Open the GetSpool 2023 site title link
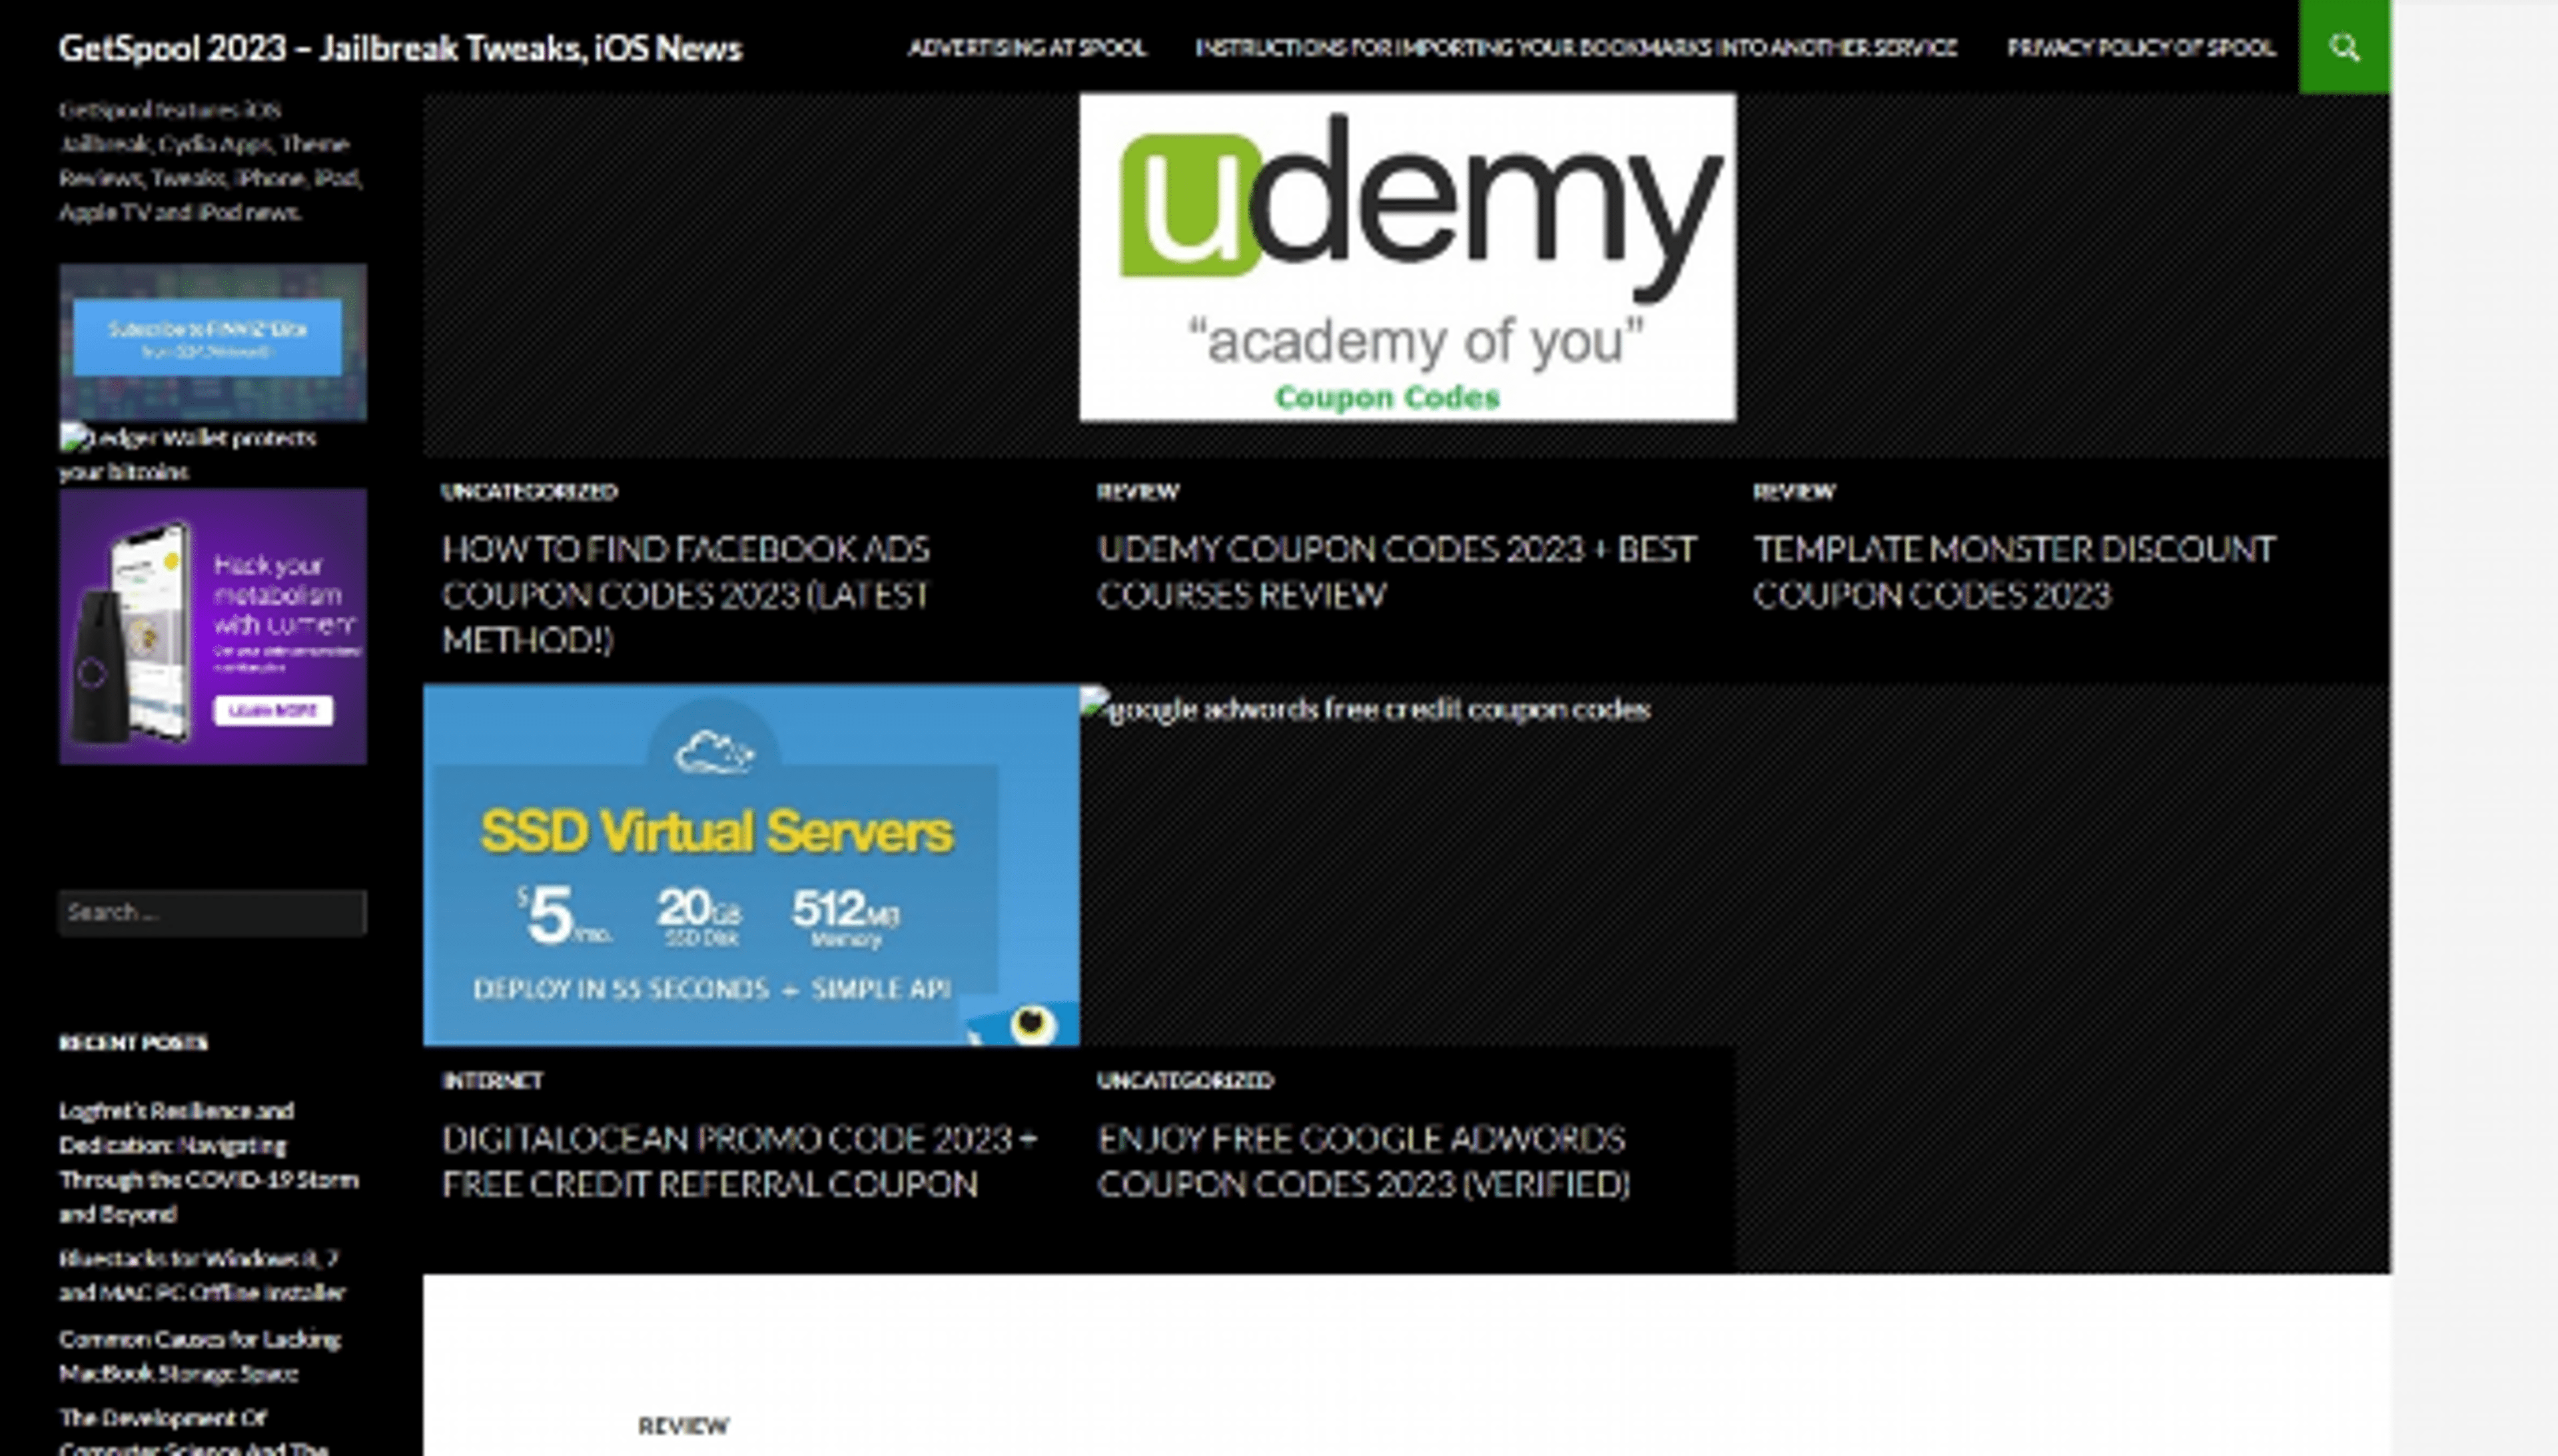 coord(400,48)
